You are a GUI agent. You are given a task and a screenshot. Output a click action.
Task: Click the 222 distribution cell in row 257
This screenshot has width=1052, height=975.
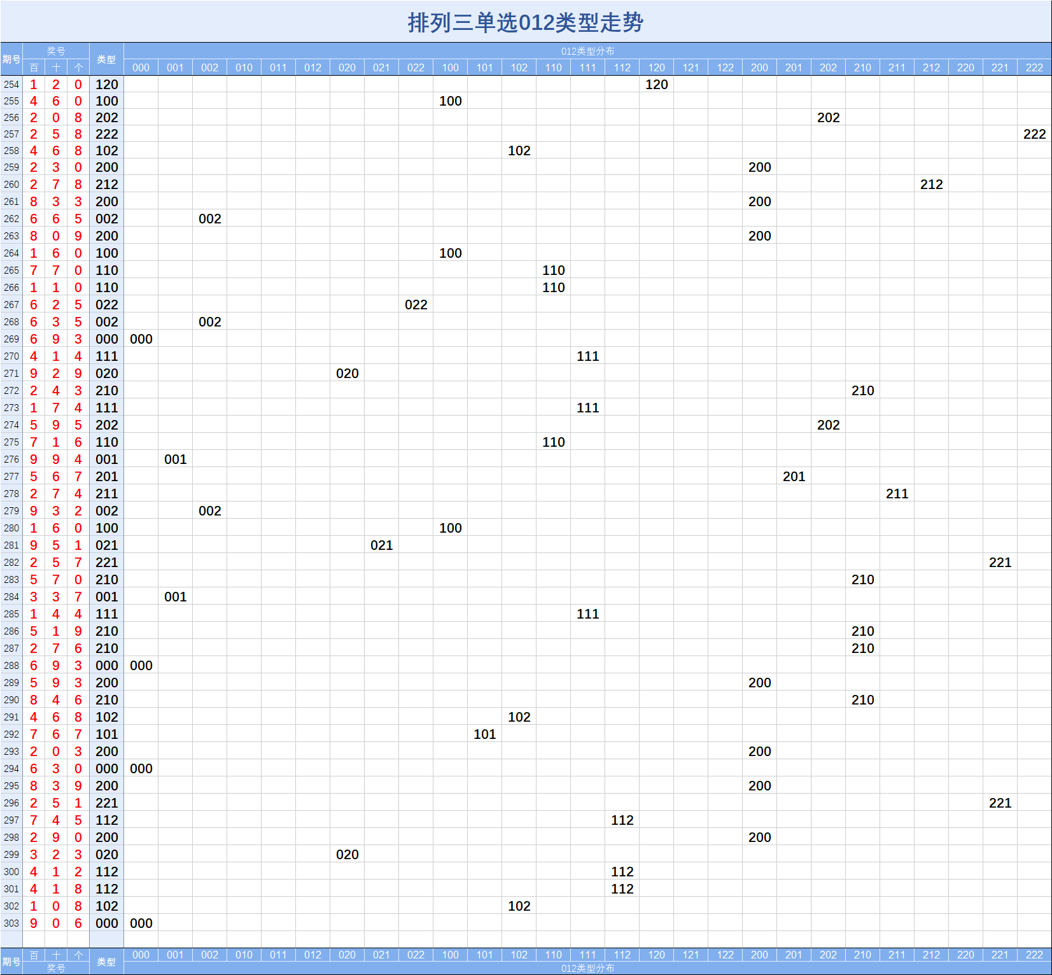(1034, 134)
